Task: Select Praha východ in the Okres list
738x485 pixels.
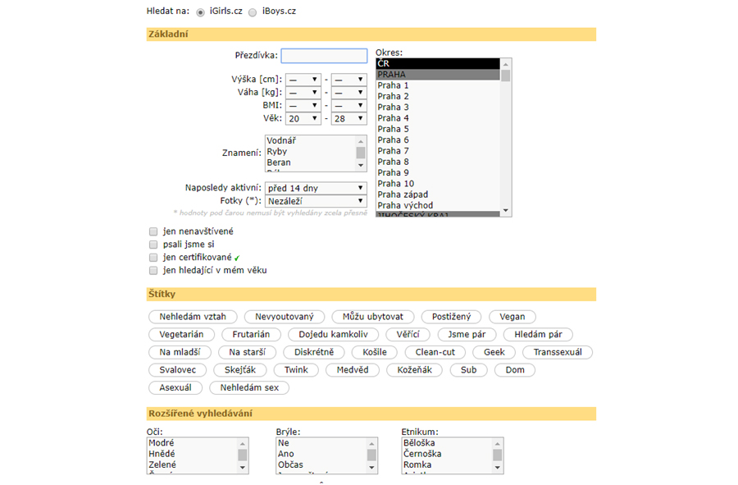Action: click(438, 205)
